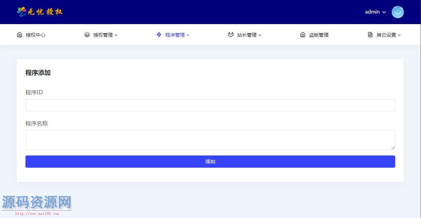Open the admin user name
The height and width of the screenshot is (218, 421).
(x=372, y=12)
